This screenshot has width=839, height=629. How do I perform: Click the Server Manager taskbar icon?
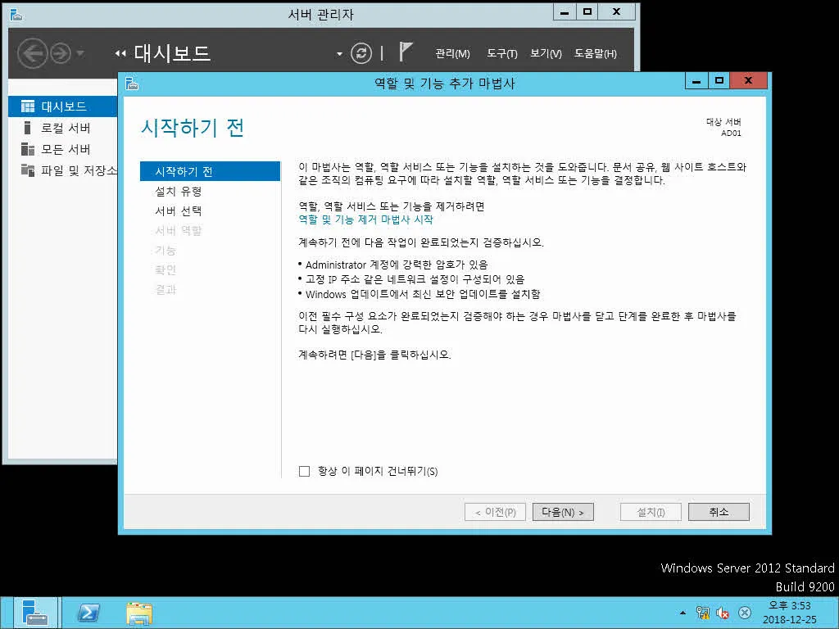pos(37,612)
